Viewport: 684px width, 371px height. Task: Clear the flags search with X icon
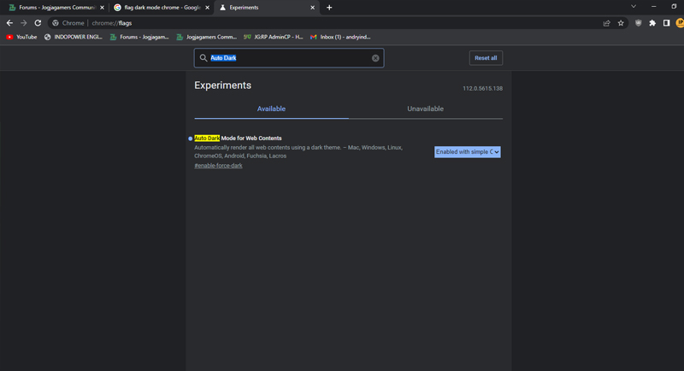[375, 58]
